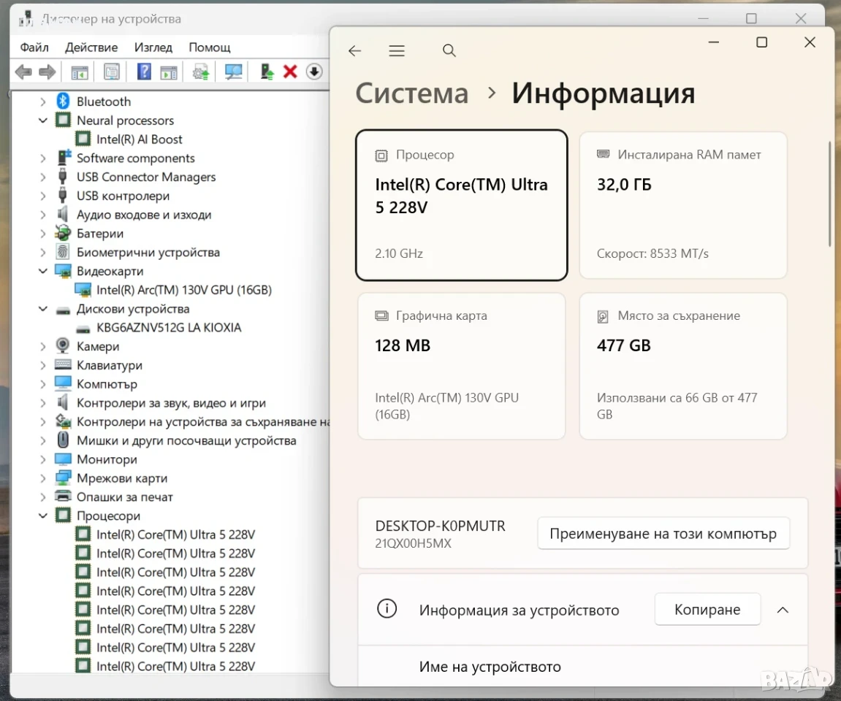Collapse the Дискови устройства node
Image resolution: width=841 pixels, height=701 pixels.
pos(43,309)
